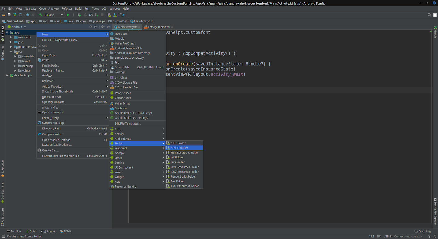Open the tool windows quick-access icon
438x239 pixels.
tap(3, 237)
